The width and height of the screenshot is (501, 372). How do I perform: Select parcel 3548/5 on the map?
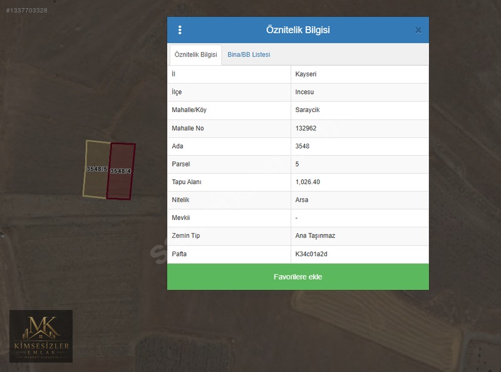pyautogui.click(x=96, y=169)
